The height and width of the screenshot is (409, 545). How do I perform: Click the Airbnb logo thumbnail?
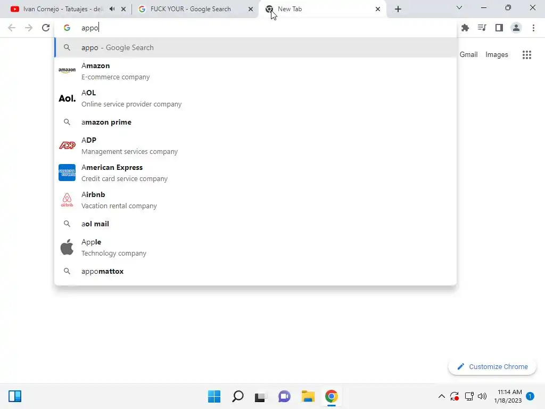(x=67, y=200)
